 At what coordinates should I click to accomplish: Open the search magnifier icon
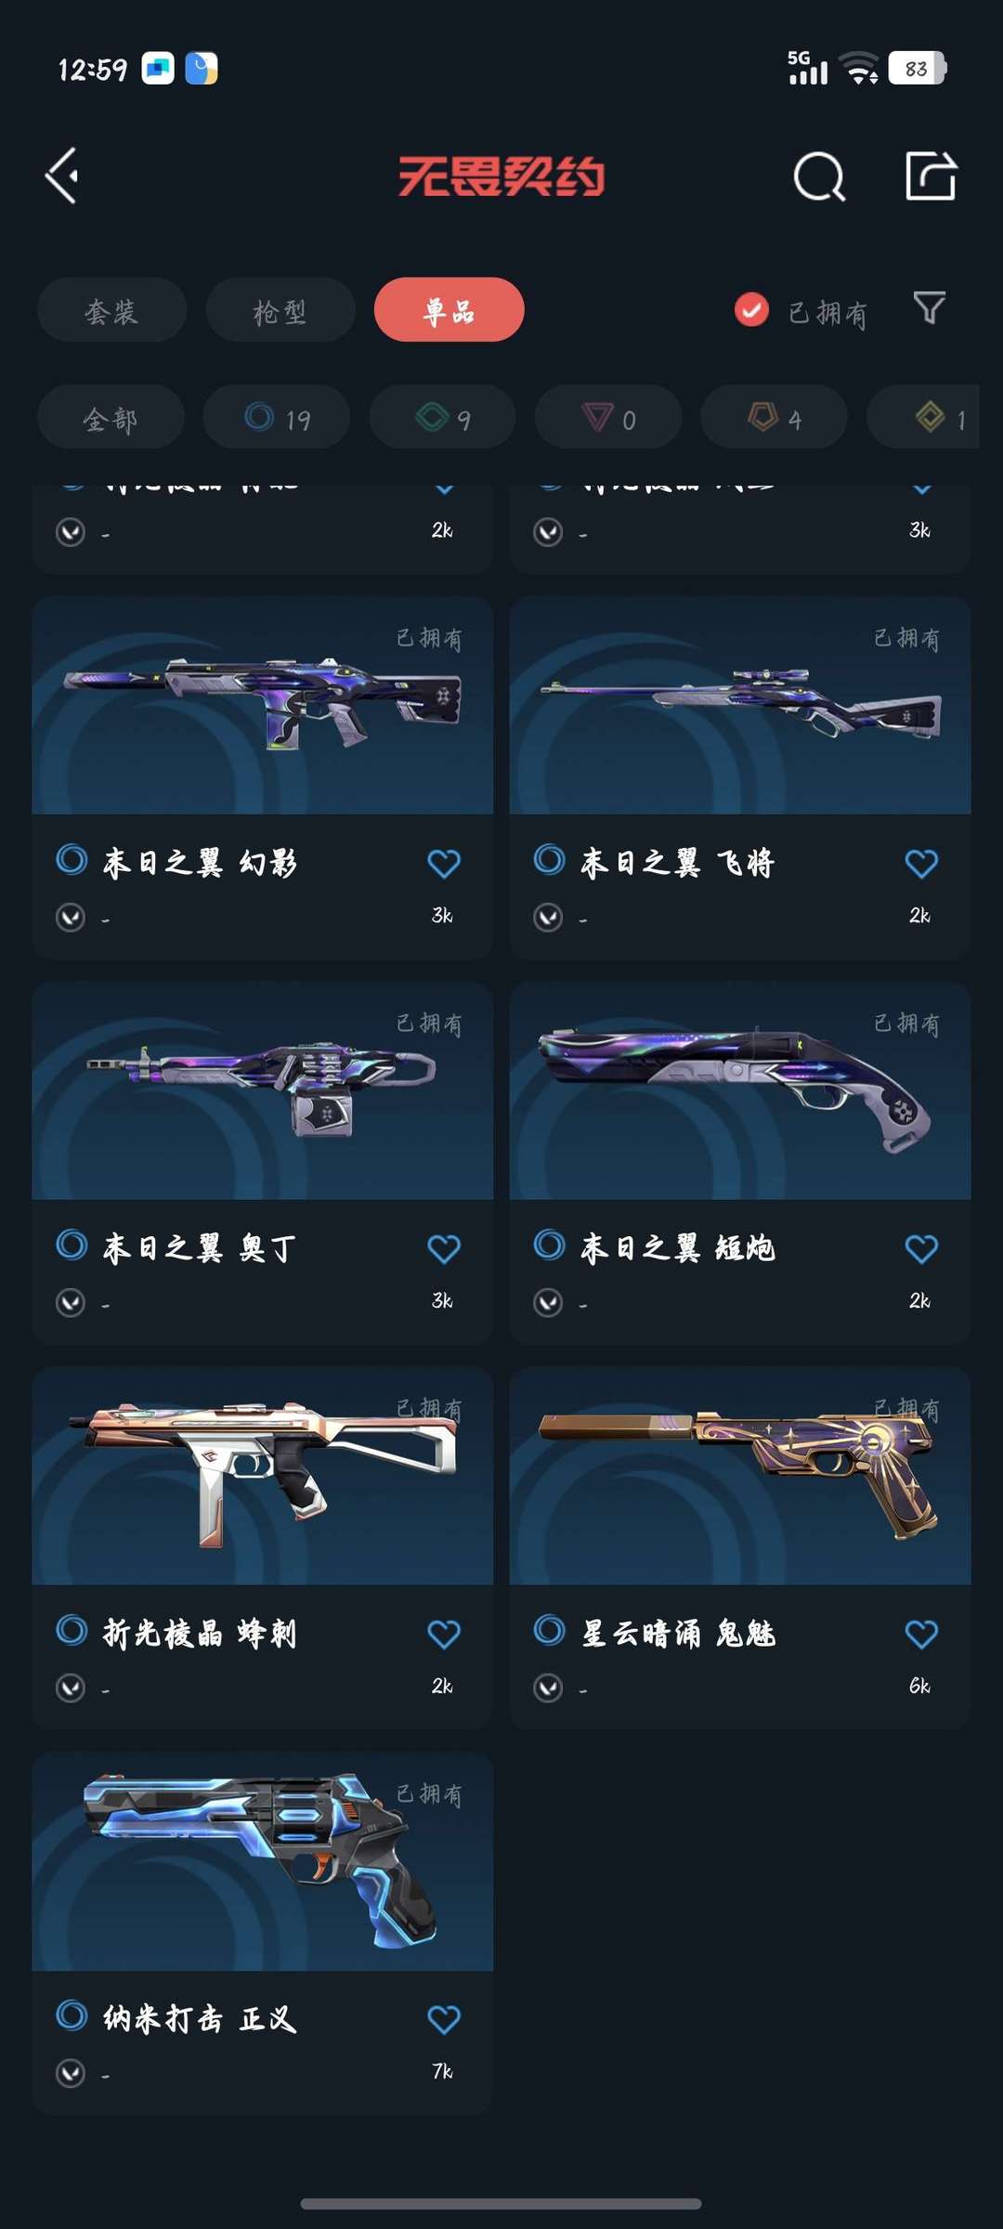pos(819,176)
